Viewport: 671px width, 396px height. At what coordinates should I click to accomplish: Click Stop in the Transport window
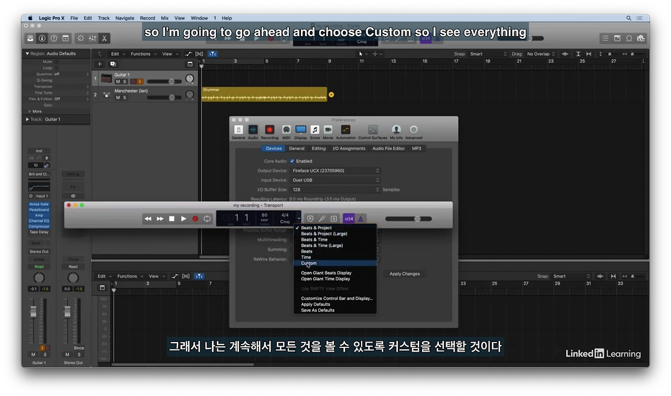coord(171,218)
